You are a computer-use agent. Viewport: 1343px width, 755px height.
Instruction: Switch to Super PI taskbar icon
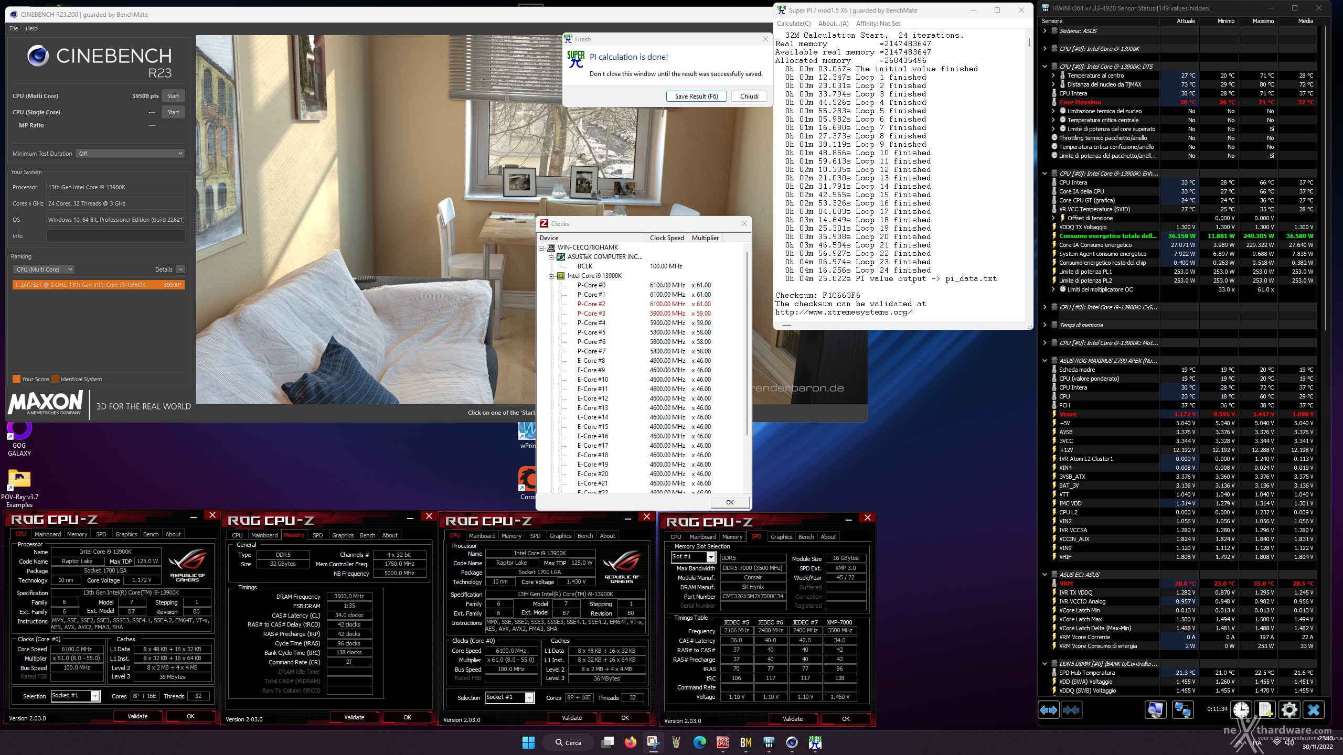[815, 742]
